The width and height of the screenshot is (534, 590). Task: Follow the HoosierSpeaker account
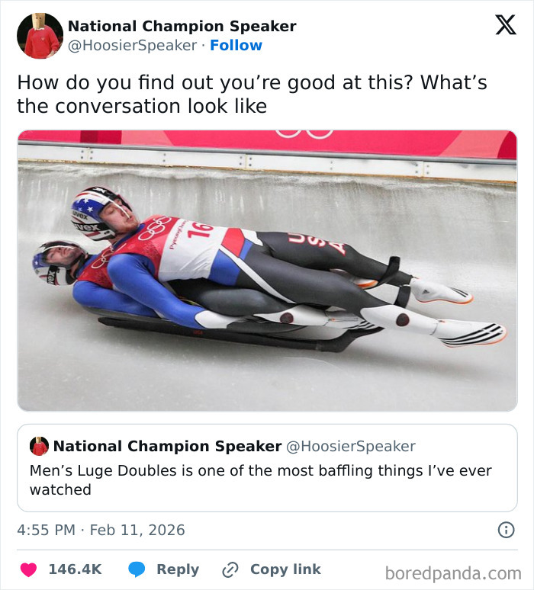coord(236,45)
